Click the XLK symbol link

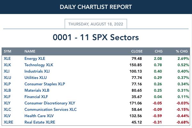[7, 65]
